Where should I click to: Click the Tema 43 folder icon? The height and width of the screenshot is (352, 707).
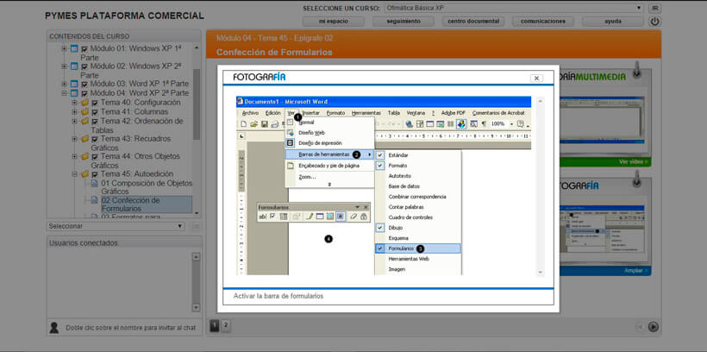click(x=84, y=139)
